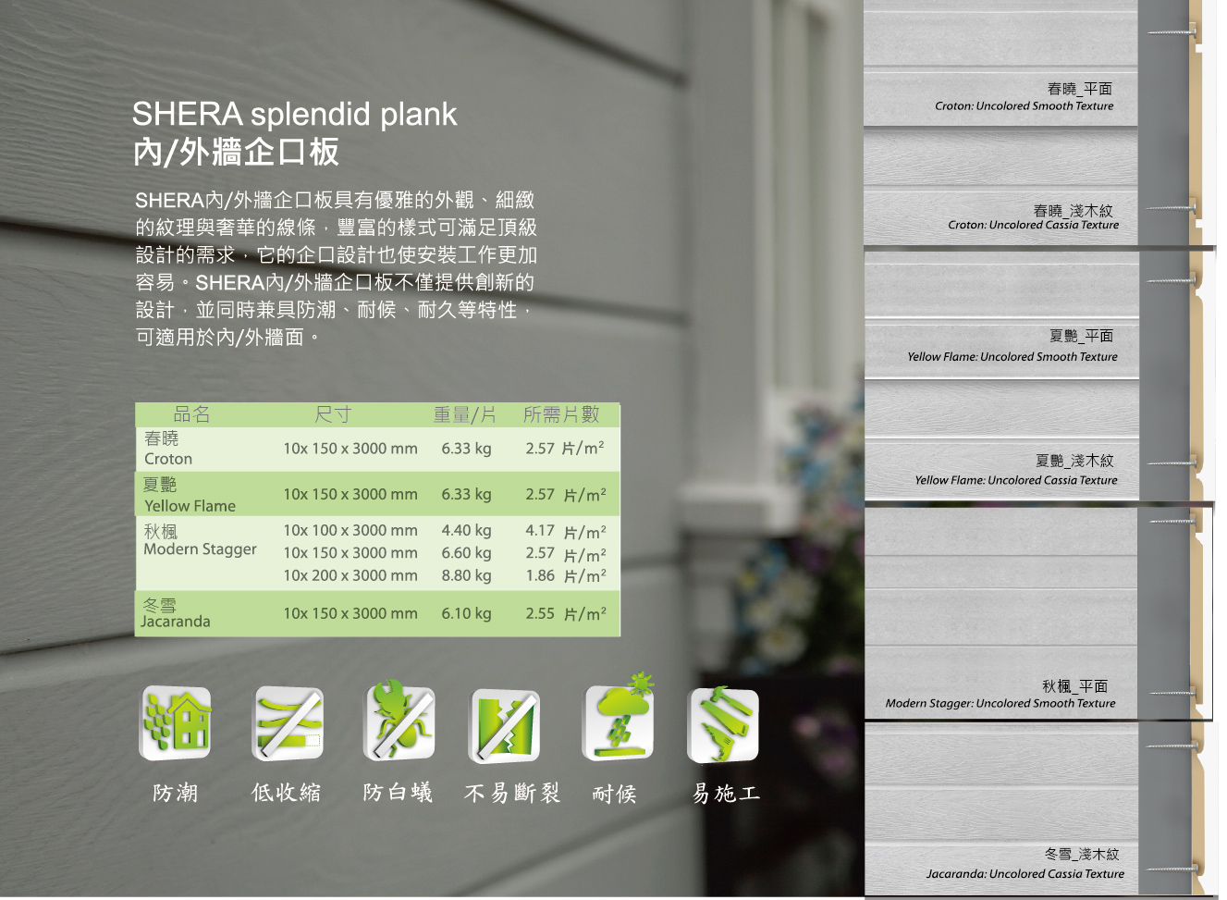Click the moisture-proof house icon (防潮)
Image resolution: width=1227 pixels, height=900 pixels.
click(x=176, y=723)
